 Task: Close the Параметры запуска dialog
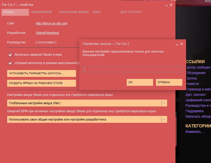coord(181,44)
